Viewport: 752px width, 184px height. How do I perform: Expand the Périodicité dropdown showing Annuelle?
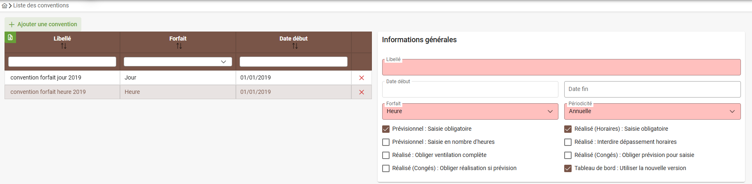pyautogui.click(x=652, y=111)
